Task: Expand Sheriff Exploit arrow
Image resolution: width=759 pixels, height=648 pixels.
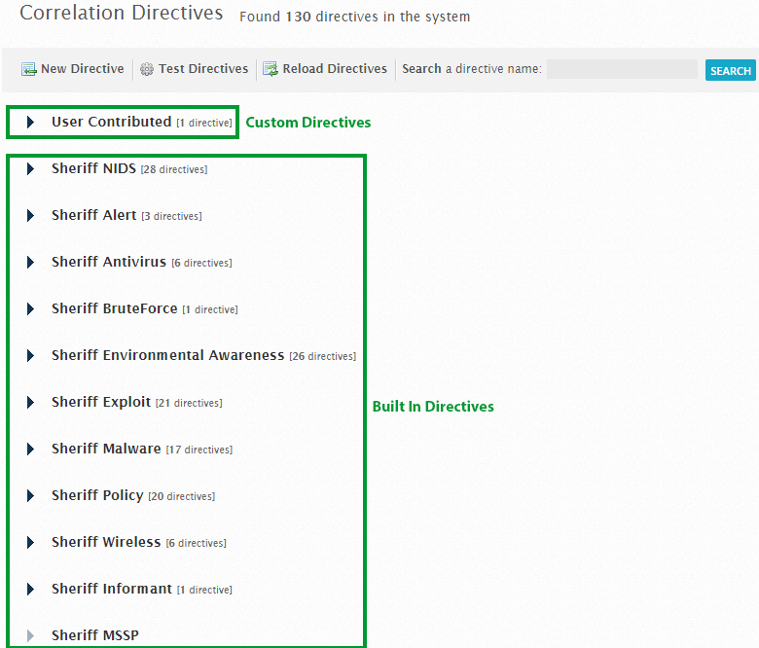Action: click(30, 402)
